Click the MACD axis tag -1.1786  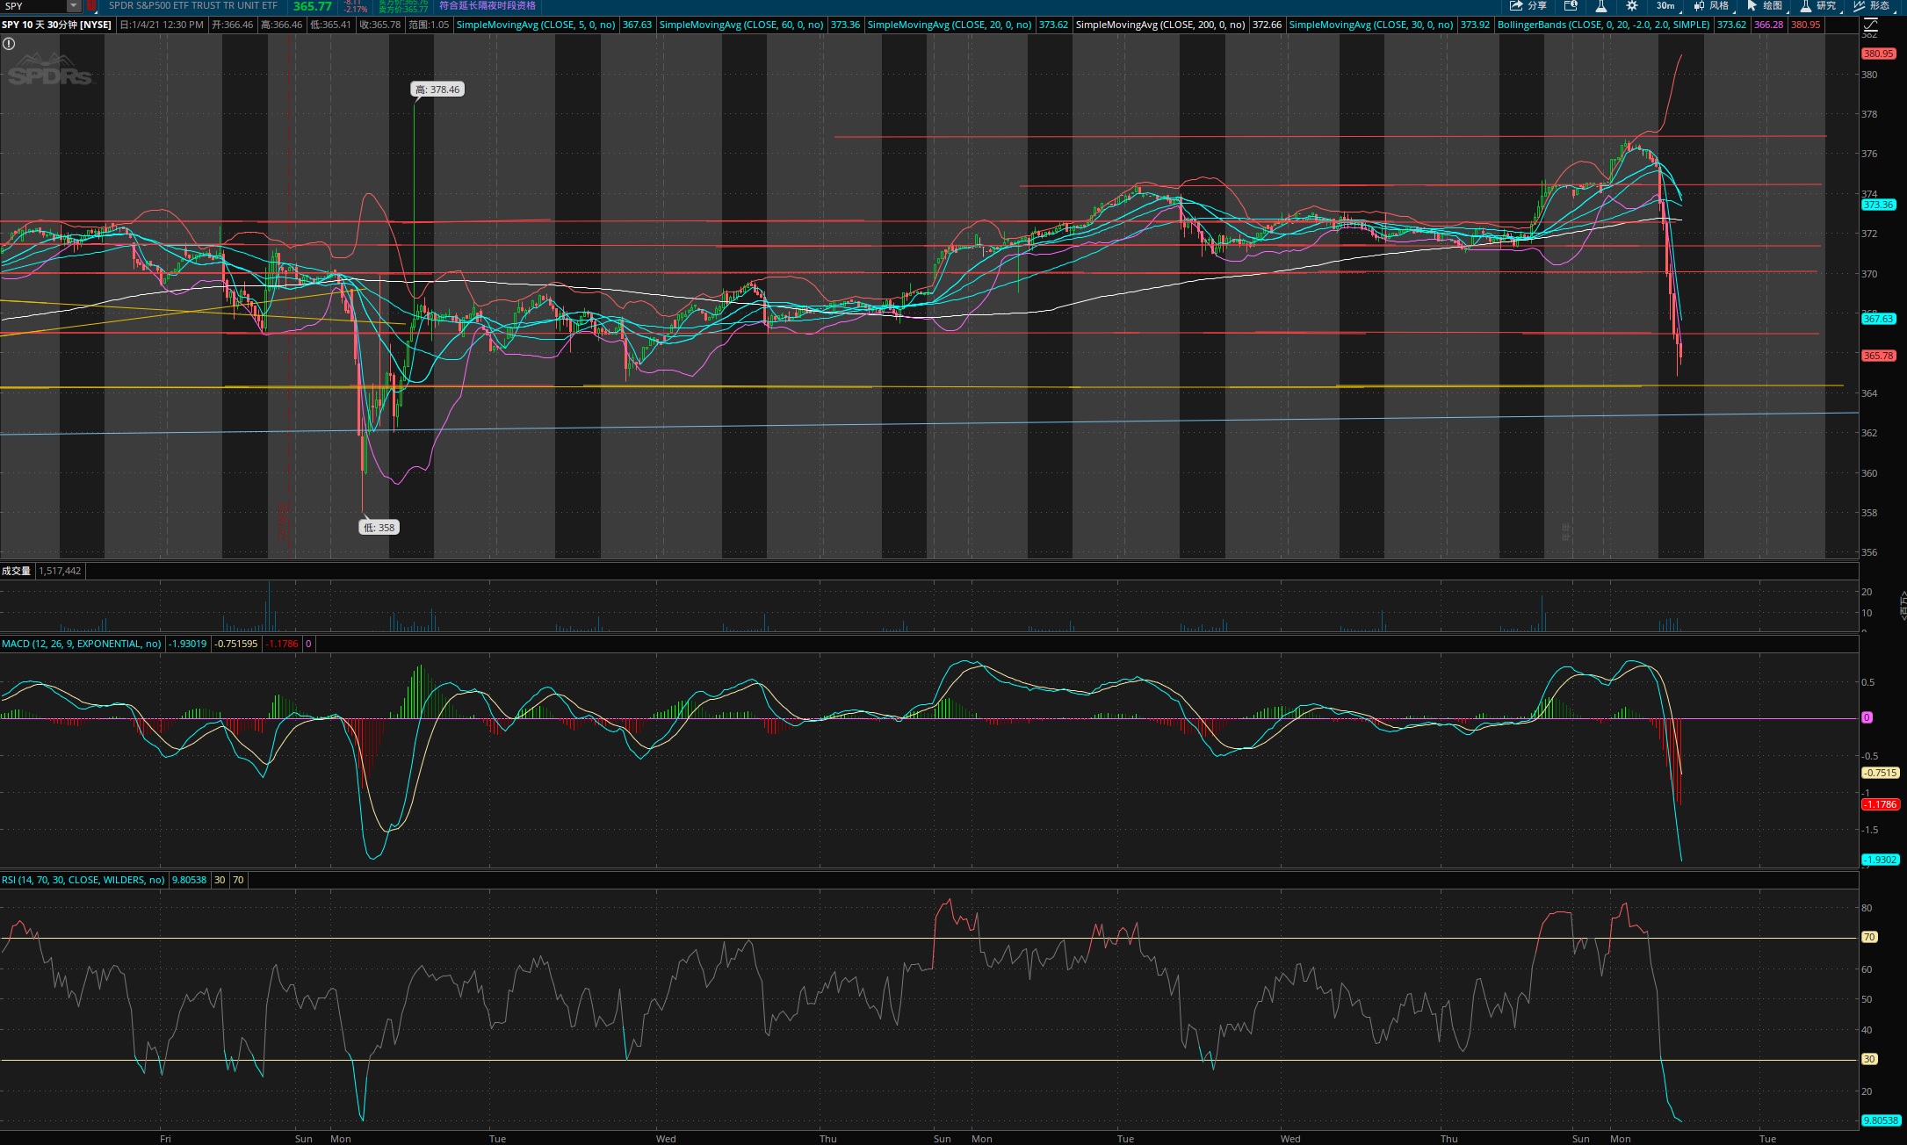[1880, 804]
